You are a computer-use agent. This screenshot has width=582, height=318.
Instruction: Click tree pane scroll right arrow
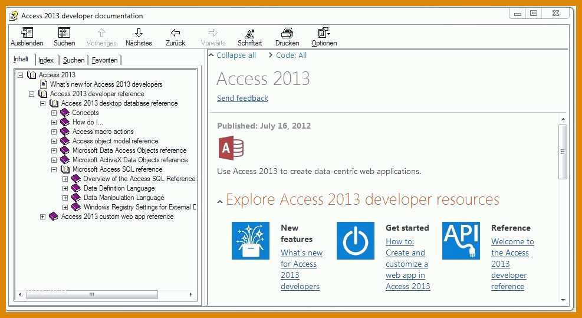click(191, 294)
